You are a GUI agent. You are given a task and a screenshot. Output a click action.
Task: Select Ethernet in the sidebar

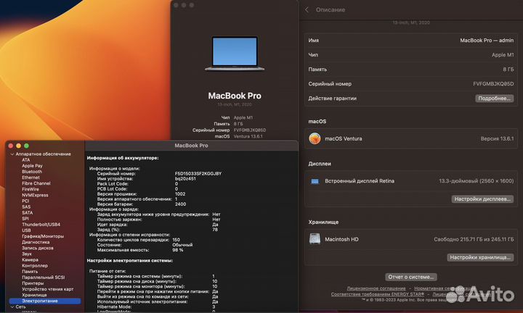click(31, 178)
